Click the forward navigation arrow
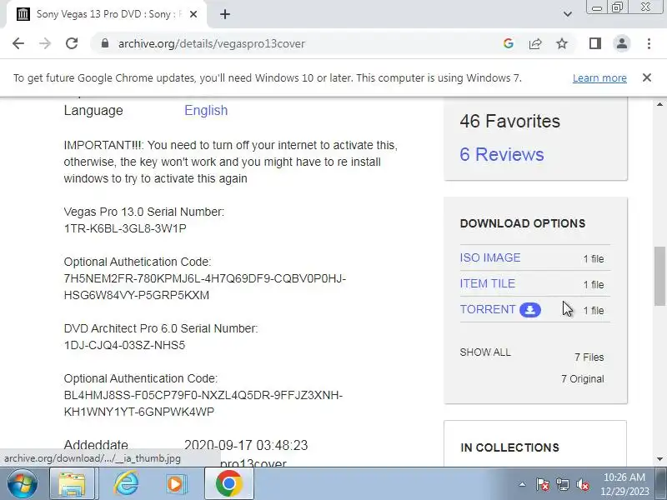This screenshot has height=500, width=667. click(45, 43)
